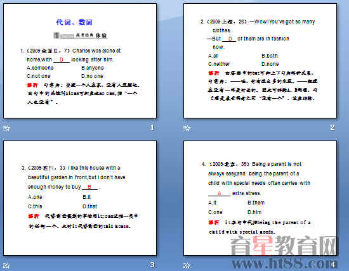Select slide 2 thumbnail about clothes question
Image resolution: width=349 pixels, height=271 pixels.
(260, 61)
